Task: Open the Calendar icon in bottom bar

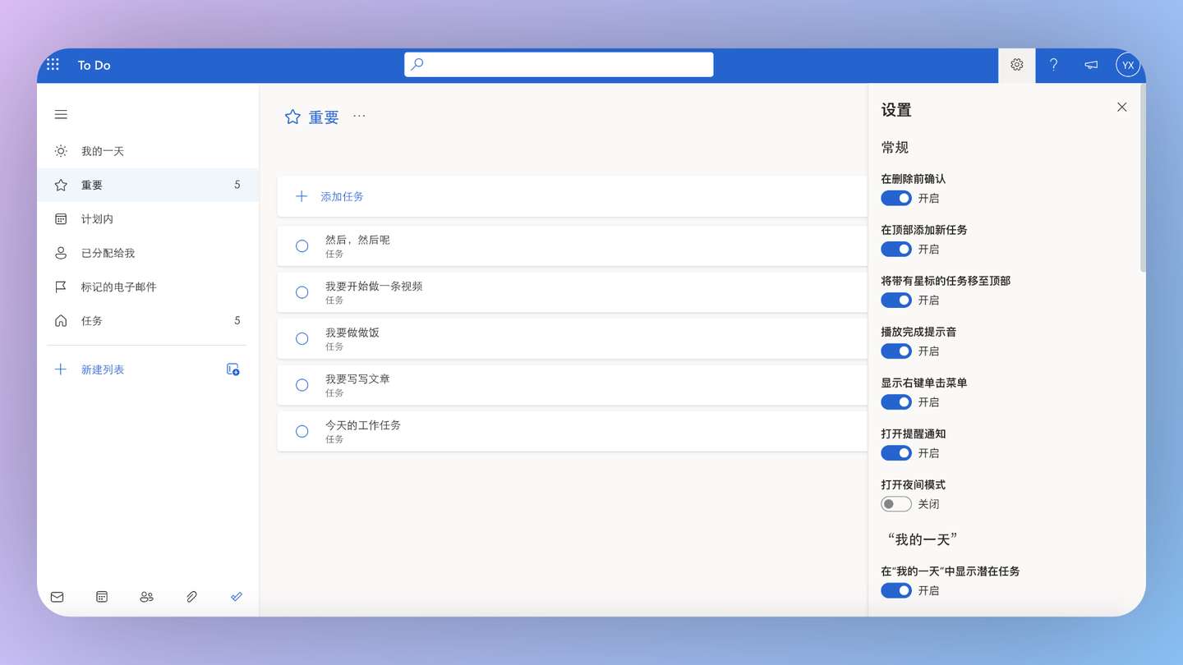Action: (x=101, y=597)
